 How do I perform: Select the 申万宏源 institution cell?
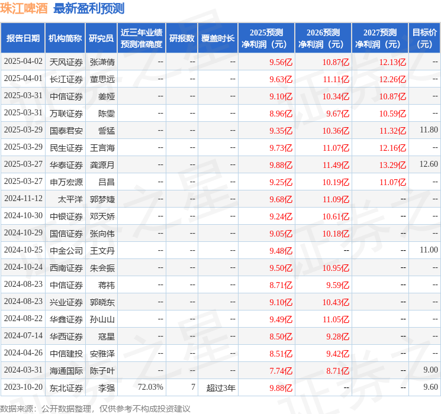pos(66,182)
